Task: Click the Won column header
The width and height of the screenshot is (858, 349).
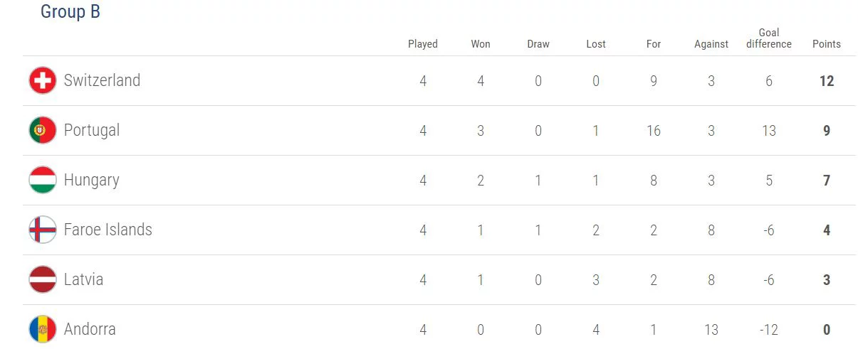Action: point(481,44)
